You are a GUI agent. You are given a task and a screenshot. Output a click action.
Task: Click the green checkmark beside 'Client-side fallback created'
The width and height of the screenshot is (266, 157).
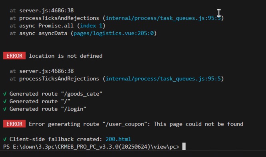(x=5, y=139)
